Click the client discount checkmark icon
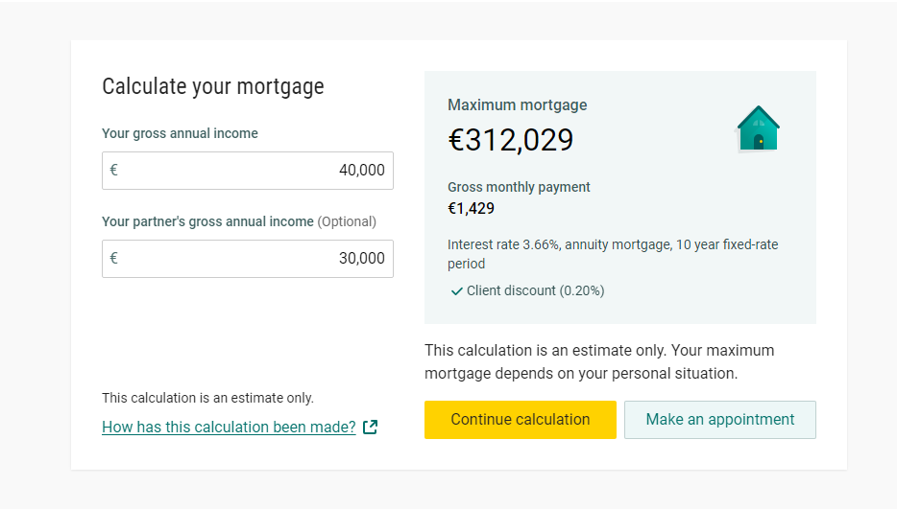897x509 pixels. (x=457, y=291)
